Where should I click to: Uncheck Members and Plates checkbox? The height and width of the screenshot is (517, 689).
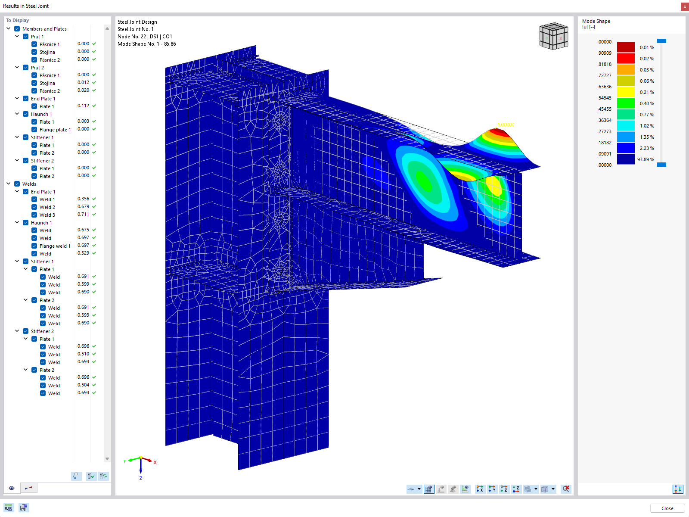click(x=17, y=29)
